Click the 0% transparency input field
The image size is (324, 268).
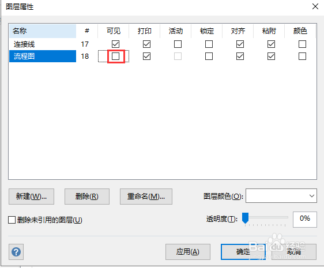click(x=305, y=219)
